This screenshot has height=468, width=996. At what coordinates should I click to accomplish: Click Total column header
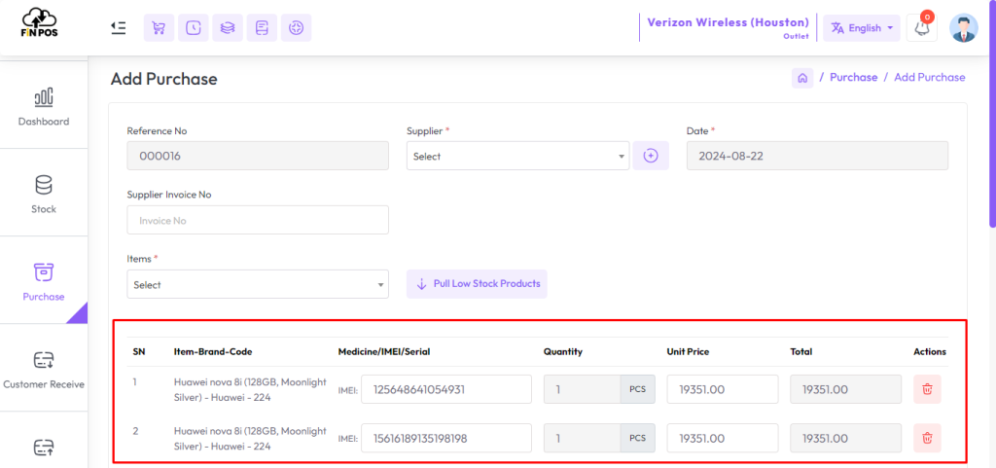(801, 352)
